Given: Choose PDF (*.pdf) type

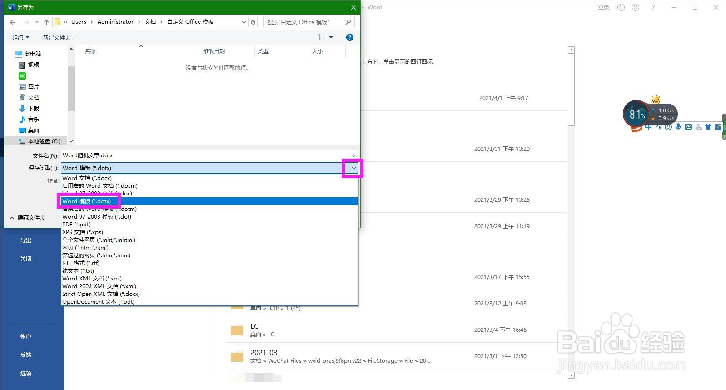Looking at the screenshot, I should pyautogui.click(x=209, y=224).
